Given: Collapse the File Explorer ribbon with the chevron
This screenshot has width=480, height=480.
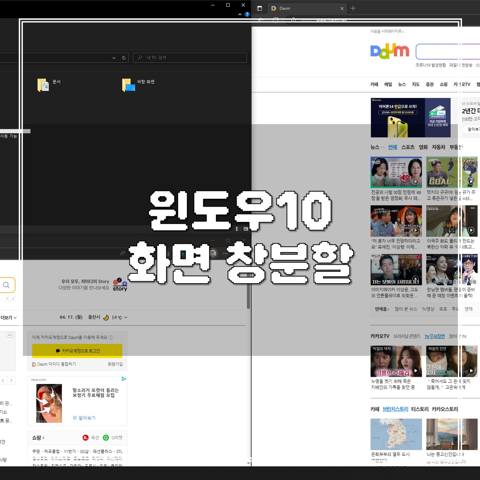Looking at the screenshot, I should tap(240, 14).
